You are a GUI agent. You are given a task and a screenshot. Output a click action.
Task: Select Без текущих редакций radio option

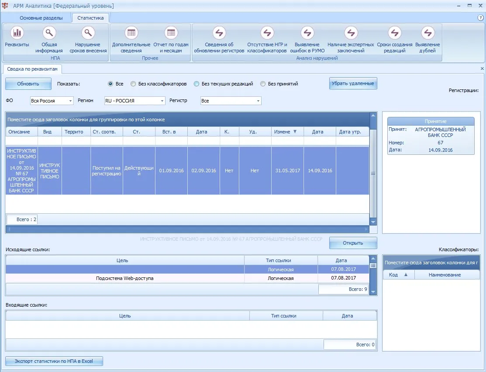coord(196,84)
